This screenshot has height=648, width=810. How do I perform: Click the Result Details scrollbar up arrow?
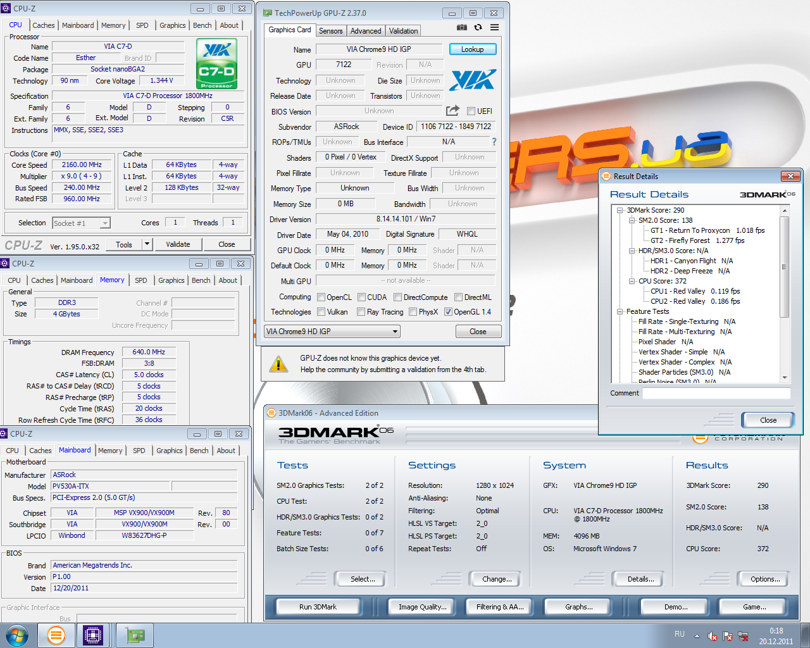[785, 211]
